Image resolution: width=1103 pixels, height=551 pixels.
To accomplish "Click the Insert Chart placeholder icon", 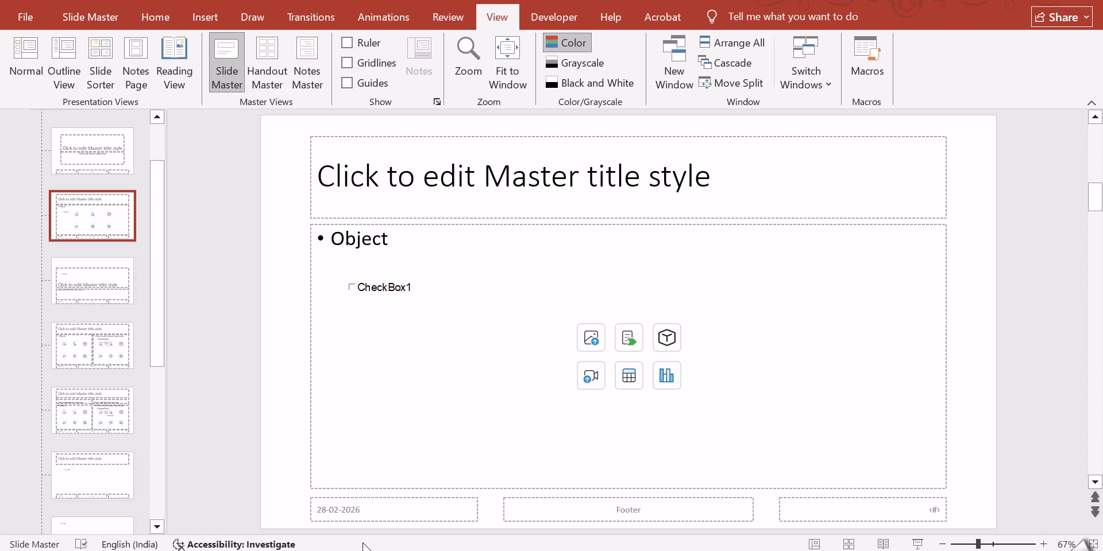I will coord(666,375).
